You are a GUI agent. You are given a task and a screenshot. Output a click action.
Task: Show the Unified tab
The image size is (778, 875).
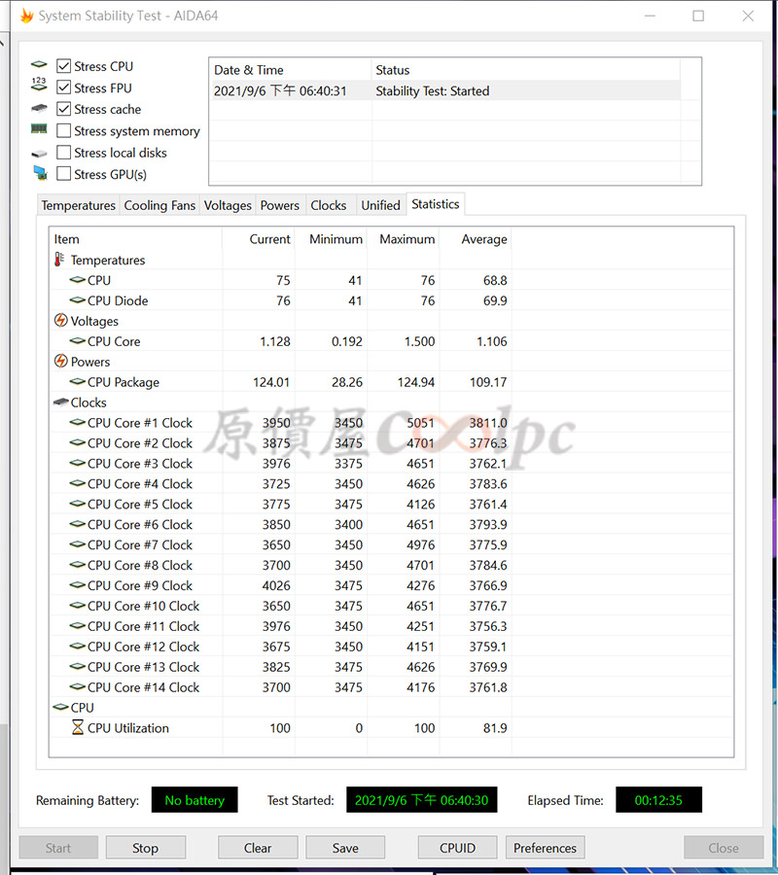click(x=380, y=205)
